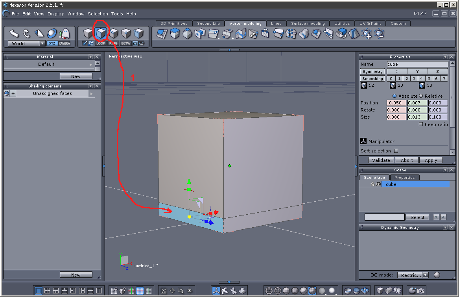The height and width of the screenshot is (297, 459).
Task: Click the camera snapshot icon in bottom bar
Action: [421, 291]
